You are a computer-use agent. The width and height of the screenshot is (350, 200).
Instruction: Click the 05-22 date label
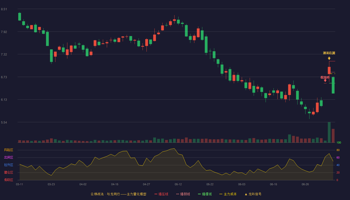click(210, 184)
